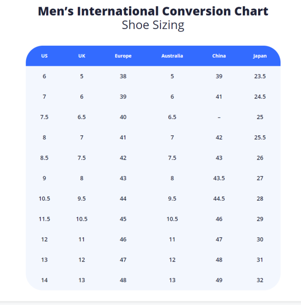Select the Europe column header
301x305 pixels.
[x=123, y=56]
